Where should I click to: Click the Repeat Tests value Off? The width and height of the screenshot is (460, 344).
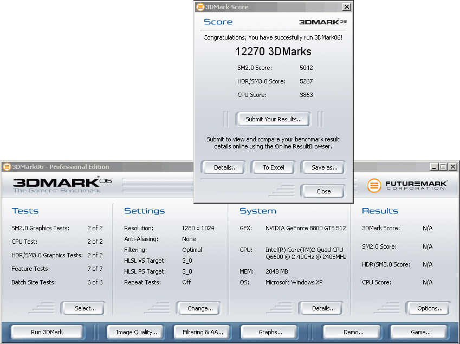pyautogui.click(x=186, y=282)
